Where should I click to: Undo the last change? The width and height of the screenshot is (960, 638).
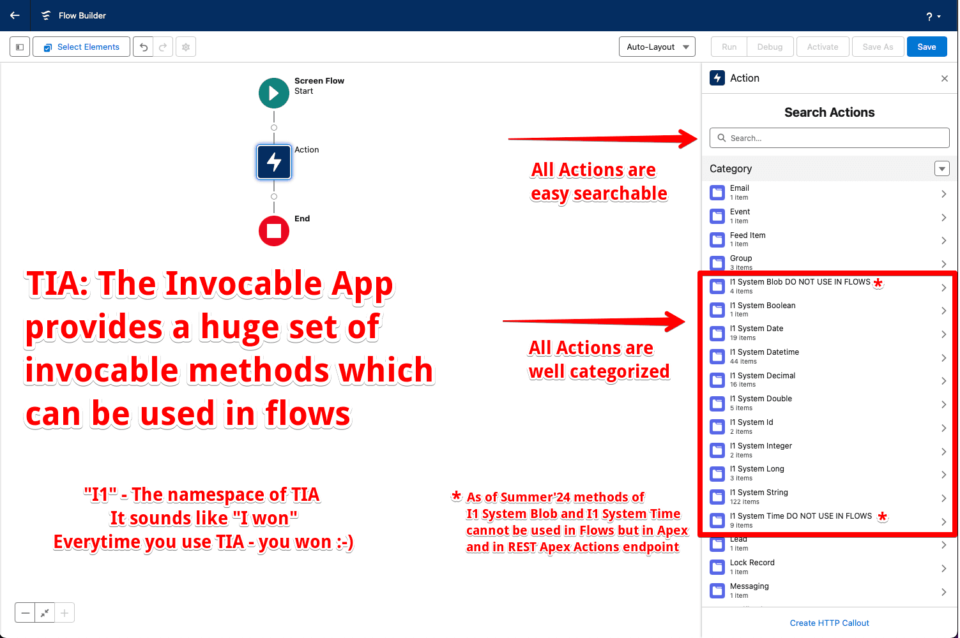point(143,47)
